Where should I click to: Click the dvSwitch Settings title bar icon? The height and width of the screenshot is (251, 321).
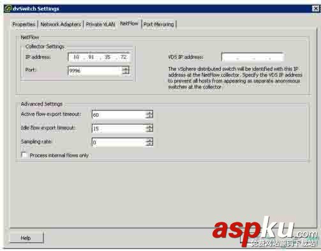(8, 9)
